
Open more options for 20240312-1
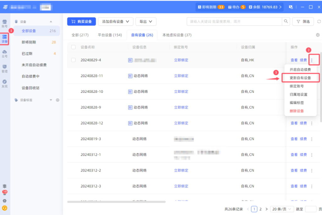click(312, 155)
